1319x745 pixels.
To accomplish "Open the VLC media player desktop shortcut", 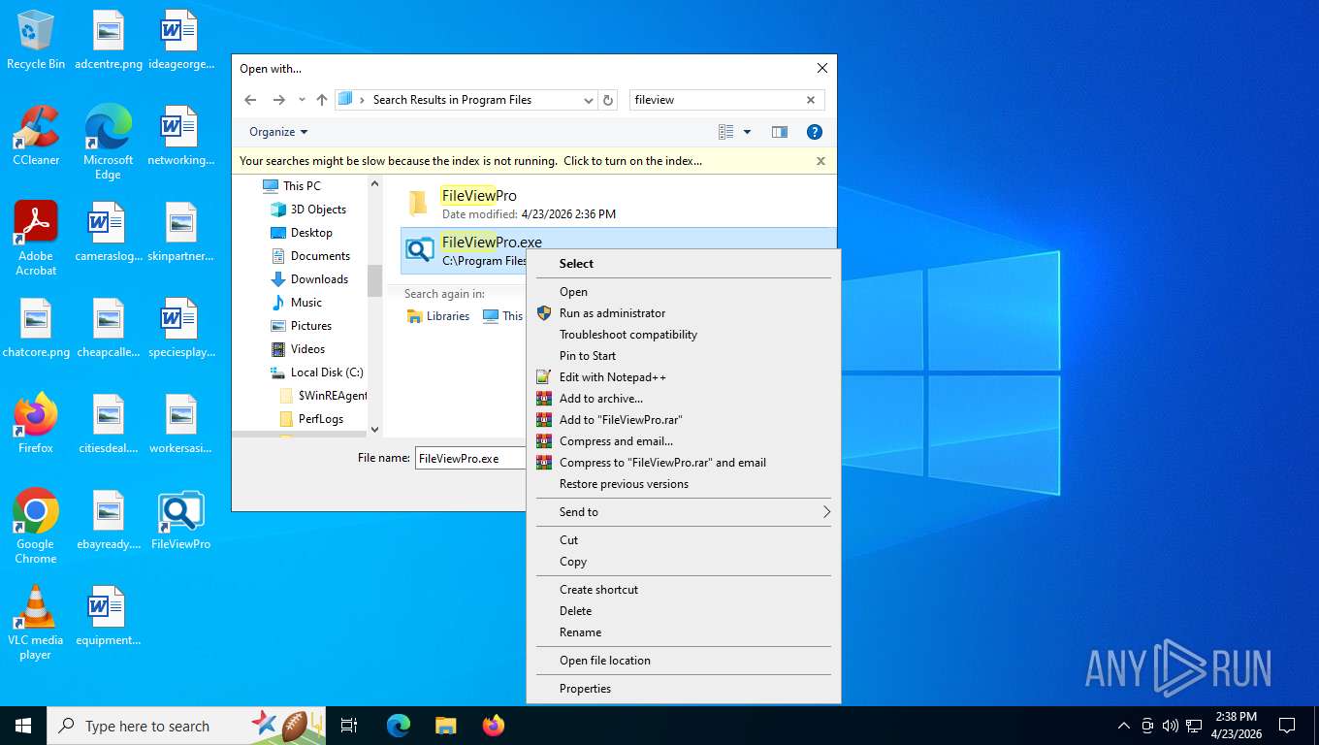I will [36, 623].
